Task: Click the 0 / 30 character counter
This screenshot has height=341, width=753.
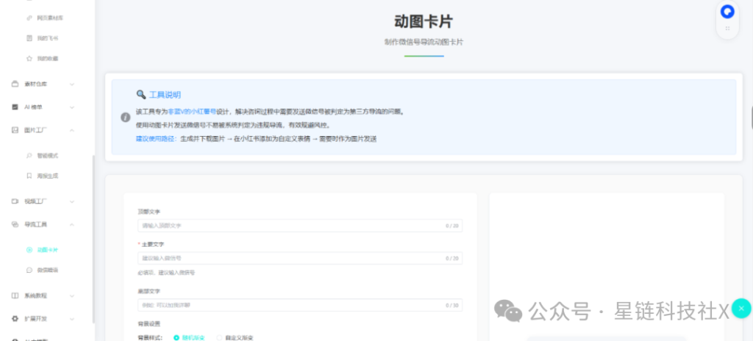Action: pyautogui.click(x=452, y=305)
